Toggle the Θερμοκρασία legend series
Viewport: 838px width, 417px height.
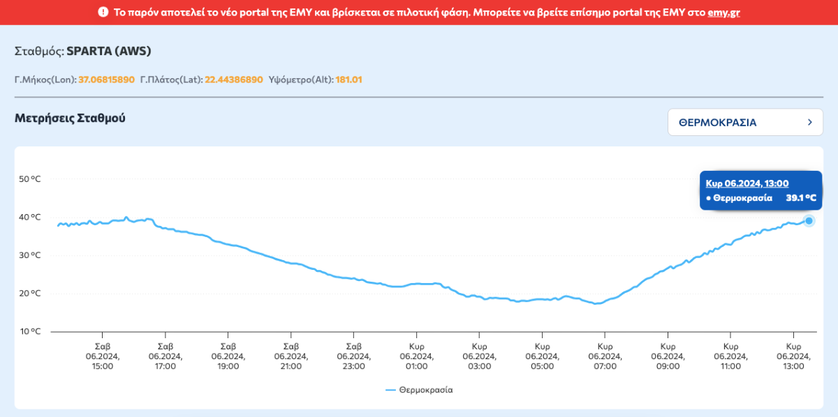pyautogui.click(x=419, y=390)
